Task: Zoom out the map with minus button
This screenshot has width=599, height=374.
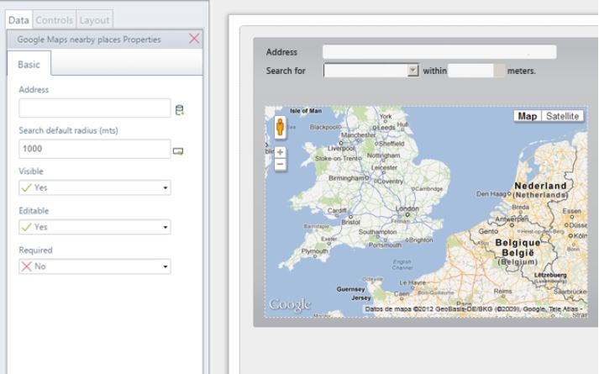Action: pyautogui.click(x=280, y=165)
